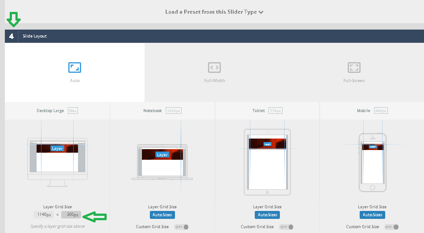This screenshot has width=424, height=233.
Task: Turn on Mobile Custom Grid Size
Action: [391, 227]
